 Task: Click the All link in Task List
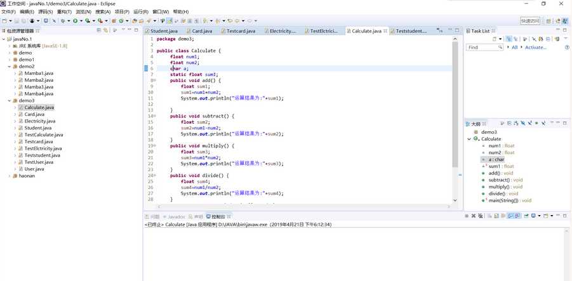tap(515, 48)
